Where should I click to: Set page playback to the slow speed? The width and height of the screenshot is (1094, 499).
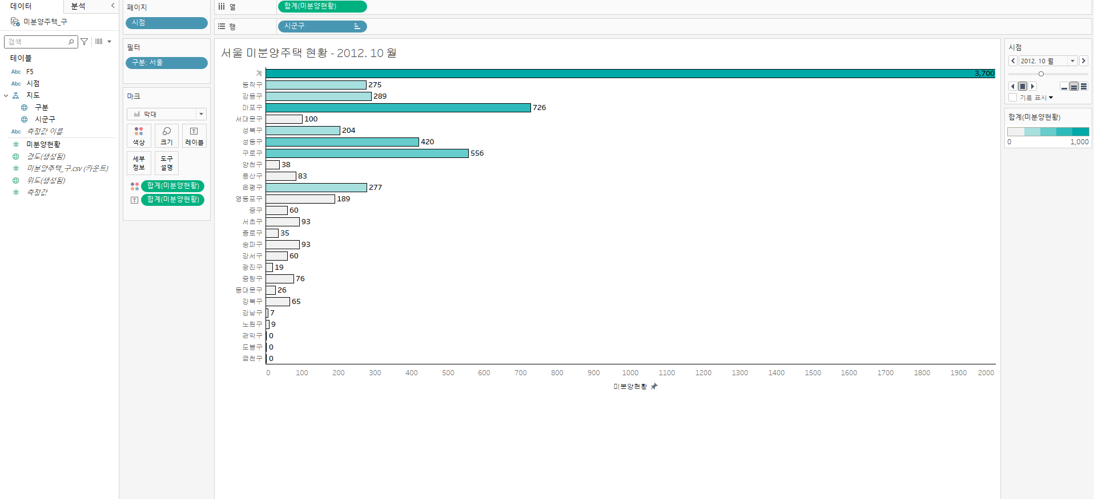[x=1064, y=87]
